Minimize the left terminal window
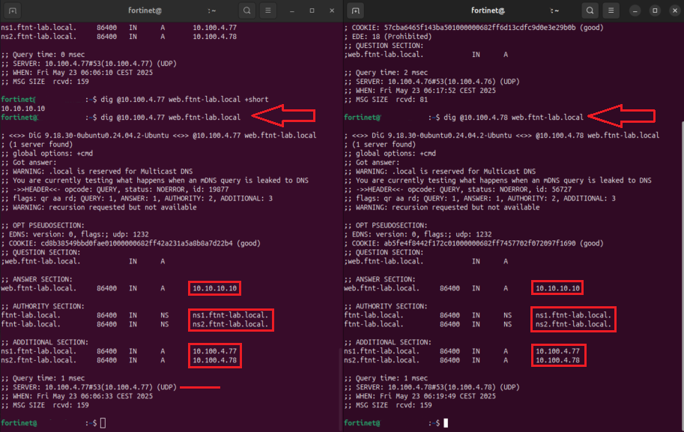The height and width of the screenshot is (432, 684). pyautogui.click(x=292, y=10)
